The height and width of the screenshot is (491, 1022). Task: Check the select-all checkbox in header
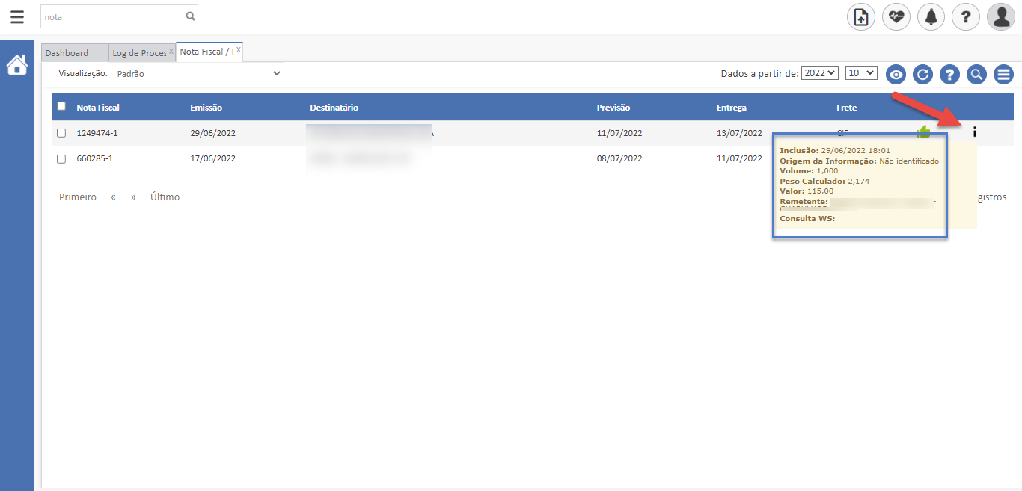click(61, 106)
